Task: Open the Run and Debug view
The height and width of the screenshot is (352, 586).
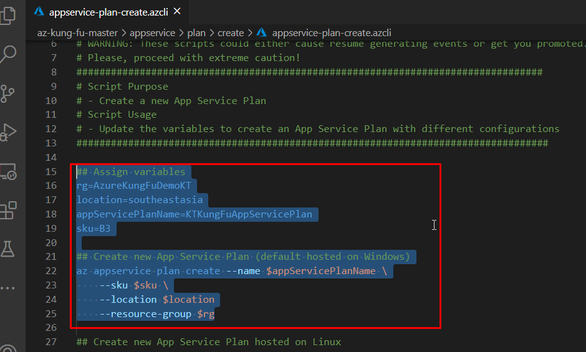Action: tap(8, 132)
